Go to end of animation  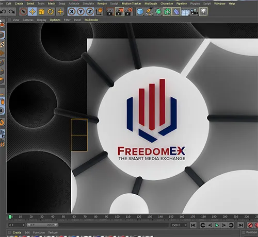[x=240, y=225]
